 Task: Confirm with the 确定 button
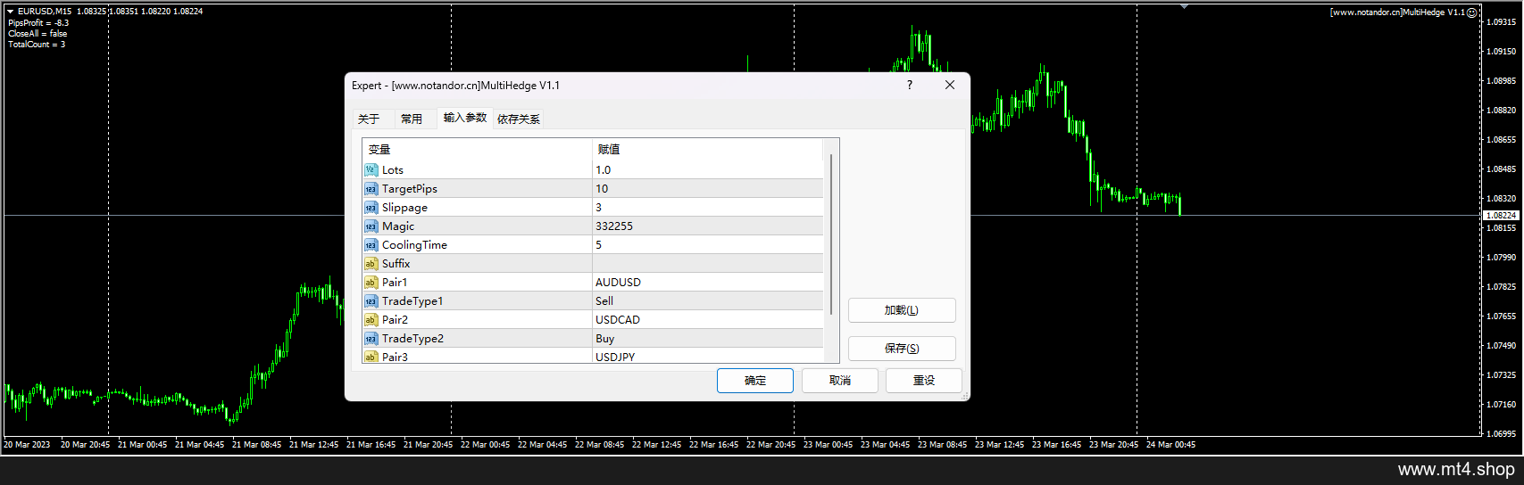(x=755, y=381)
